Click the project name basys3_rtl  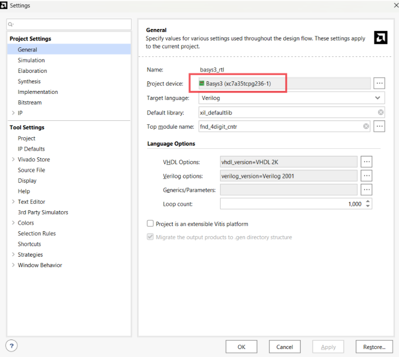(212, 69)
